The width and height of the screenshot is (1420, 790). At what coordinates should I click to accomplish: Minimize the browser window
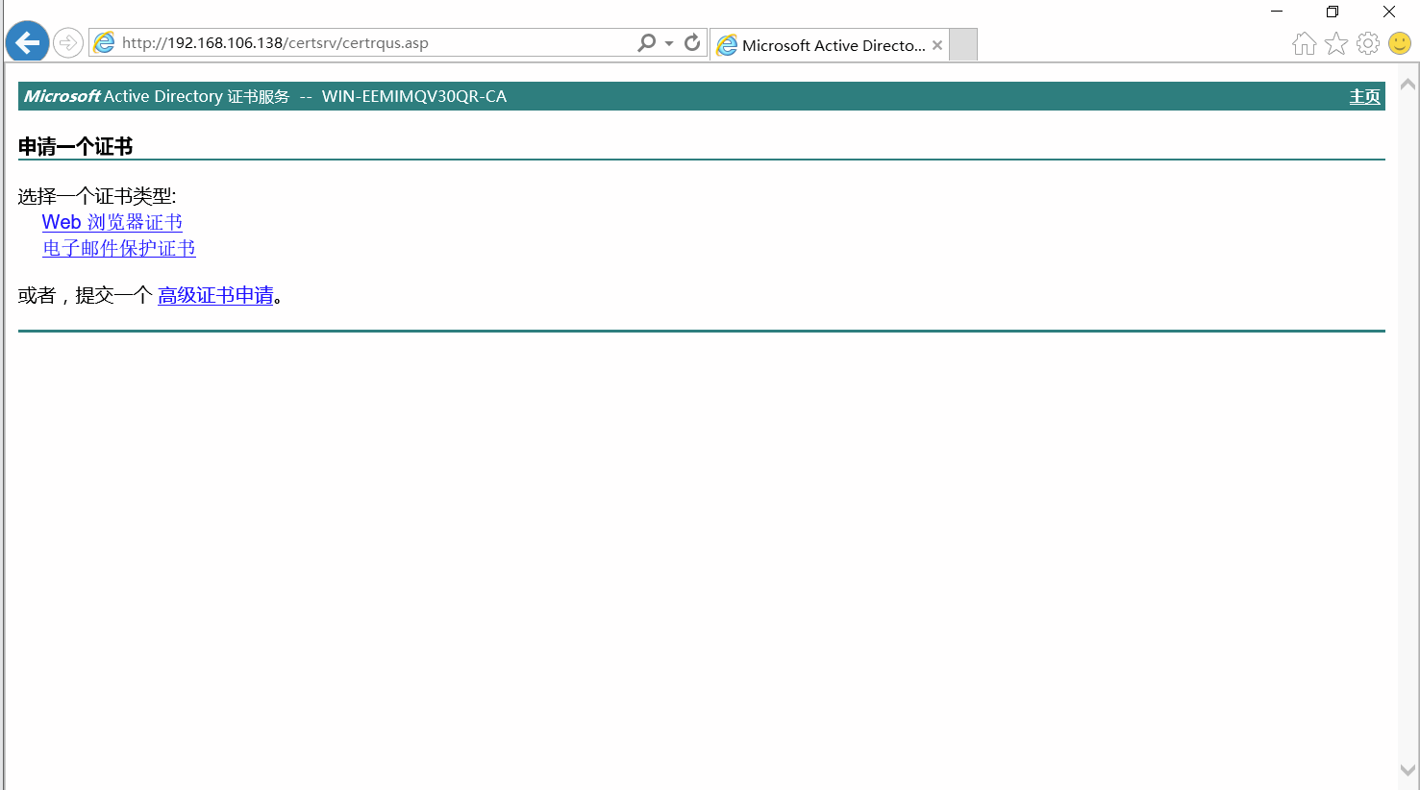click(x=1277, y=12)
